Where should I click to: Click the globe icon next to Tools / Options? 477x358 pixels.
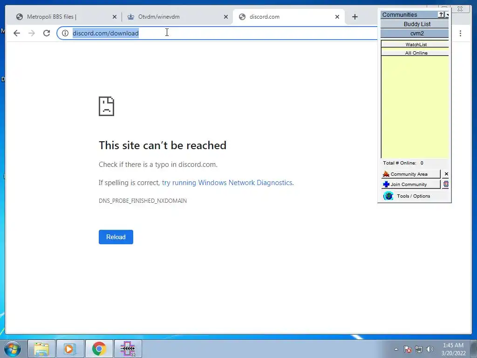click(x=388, y=196)
